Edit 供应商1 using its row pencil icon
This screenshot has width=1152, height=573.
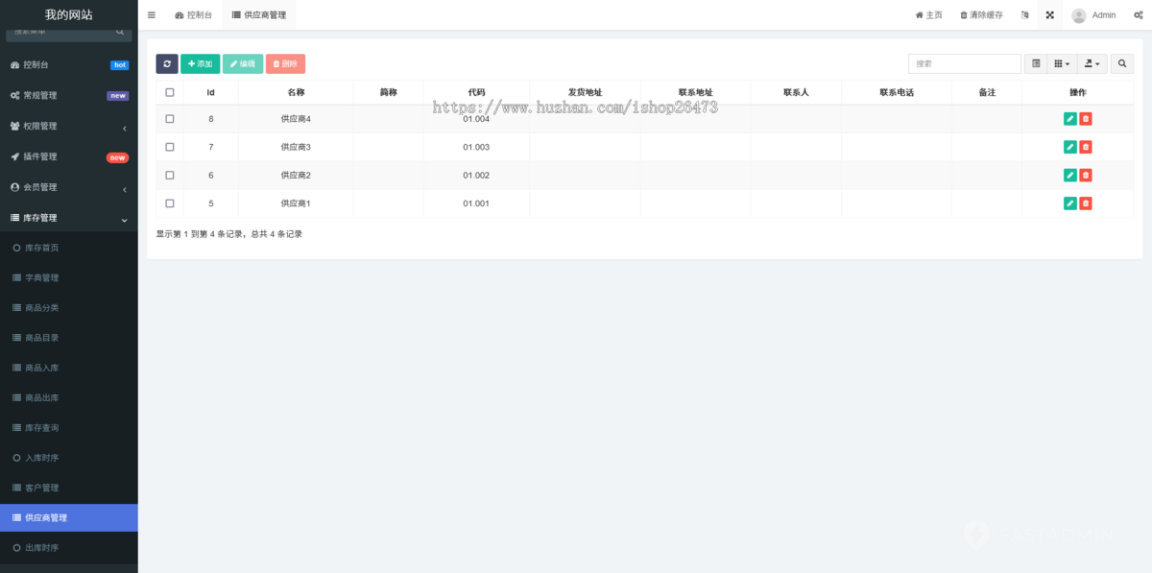pyautogui.click(x=1068, y=203)
